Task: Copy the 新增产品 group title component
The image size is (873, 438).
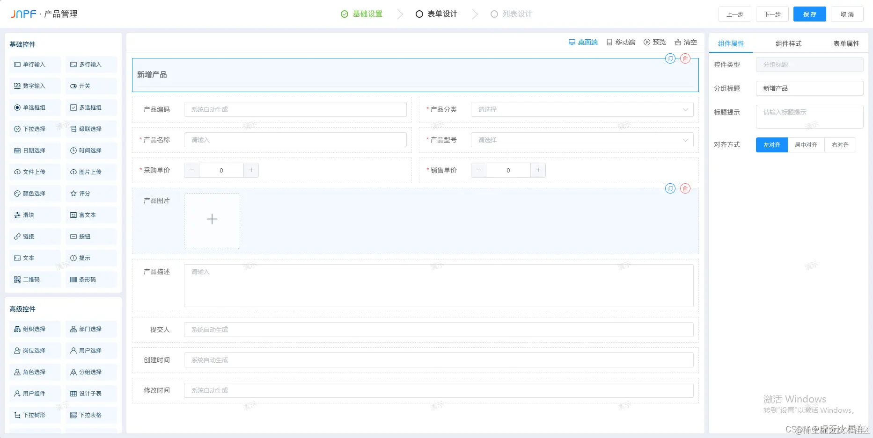Action: (x=670, y=58)
